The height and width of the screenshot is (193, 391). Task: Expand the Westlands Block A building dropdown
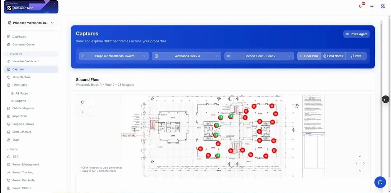(186, 56)
